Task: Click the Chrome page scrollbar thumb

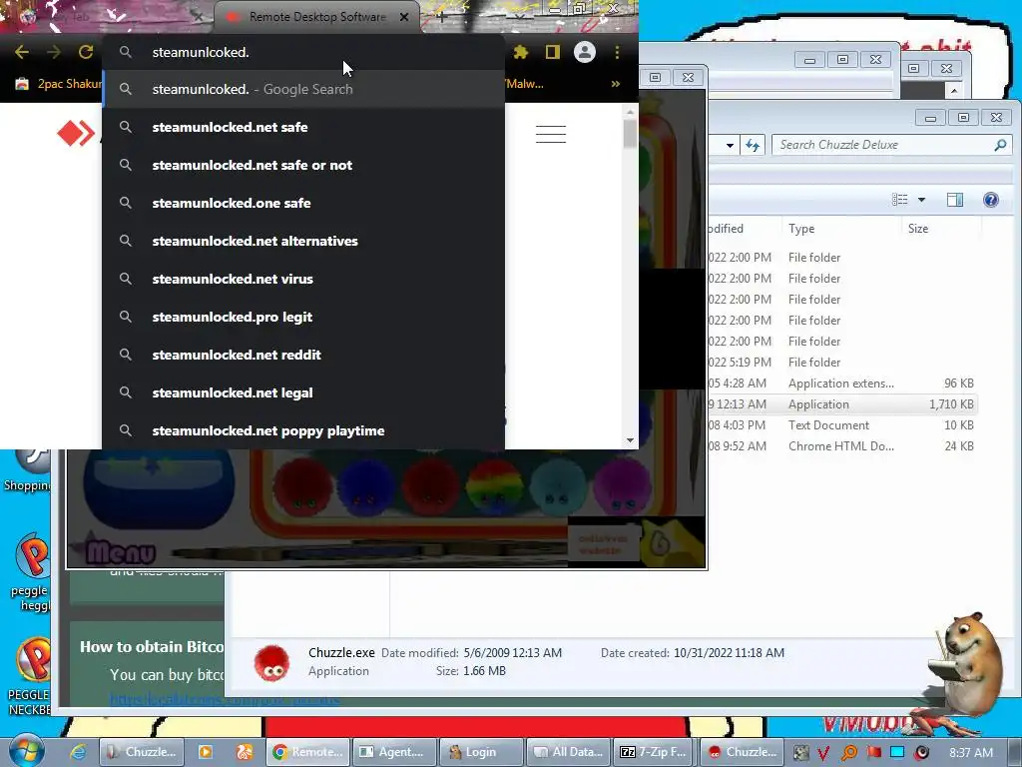Action: pyautogui.click(x=630, y=134)
